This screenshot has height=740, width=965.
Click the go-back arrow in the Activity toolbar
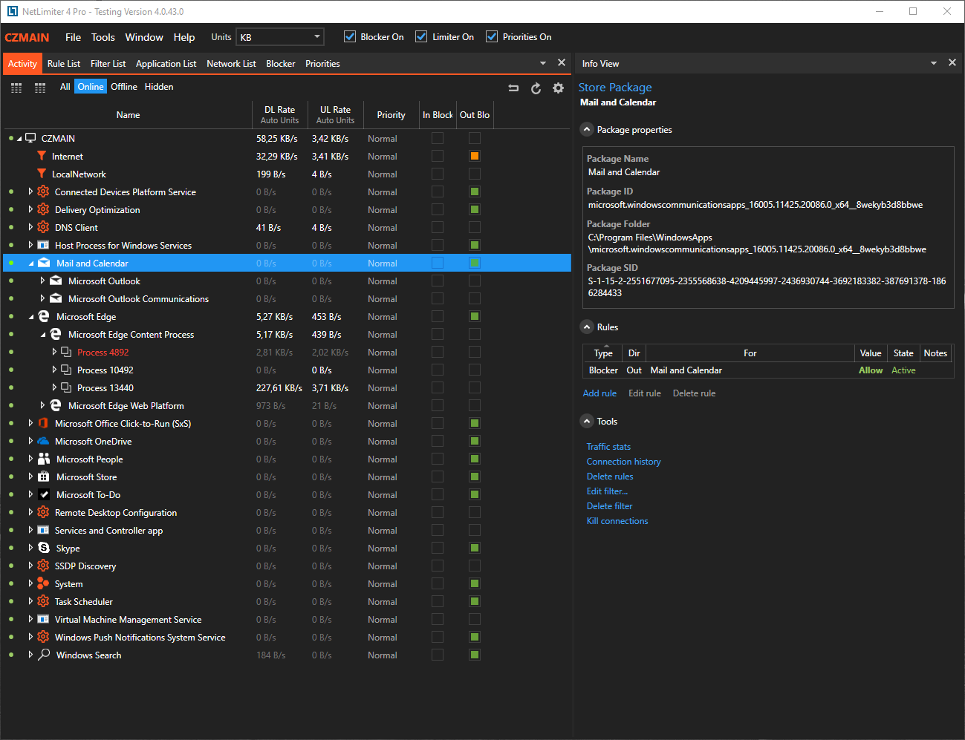513,88
